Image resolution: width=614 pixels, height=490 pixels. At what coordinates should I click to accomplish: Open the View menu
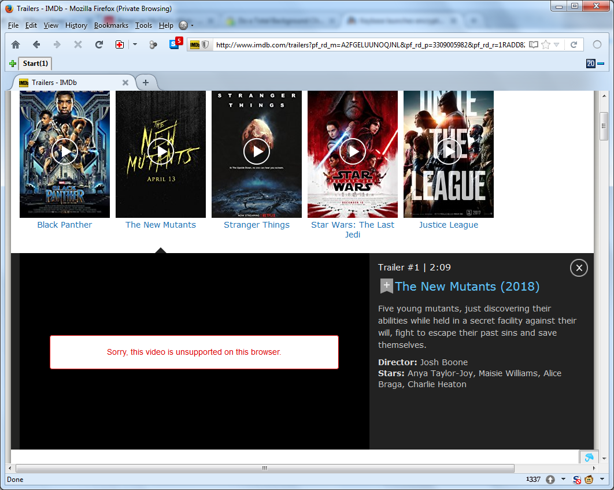pos(51,25)
